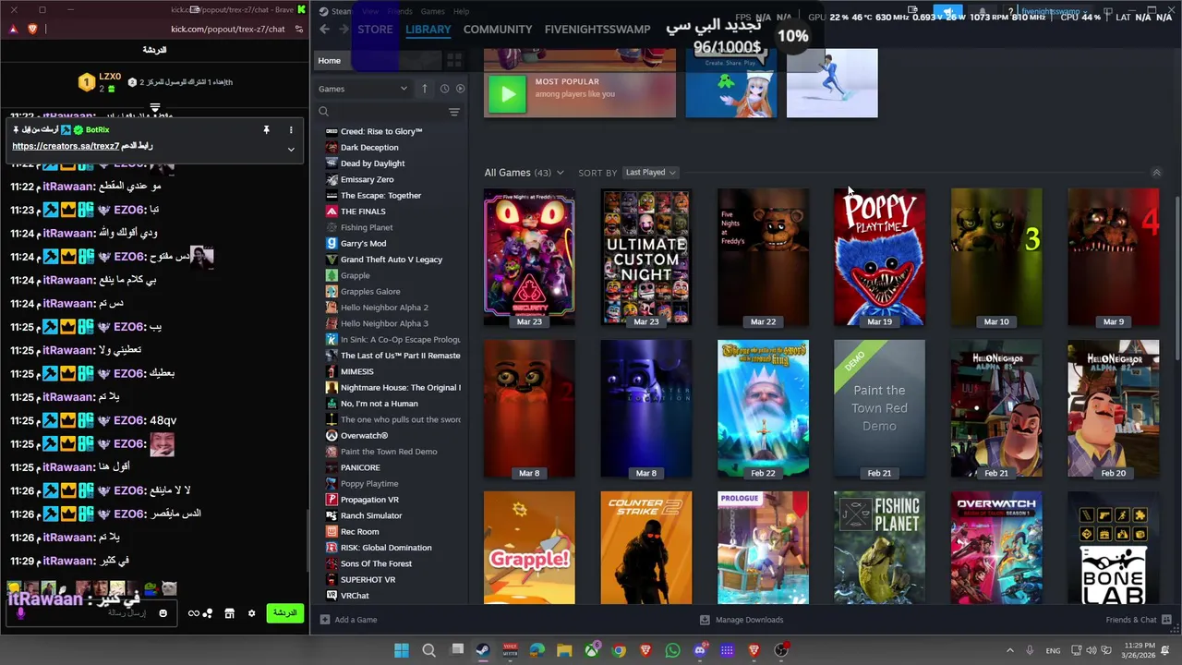Click the Add a Game plus icon
1182x665 pixels.
[x=324, y=620]
